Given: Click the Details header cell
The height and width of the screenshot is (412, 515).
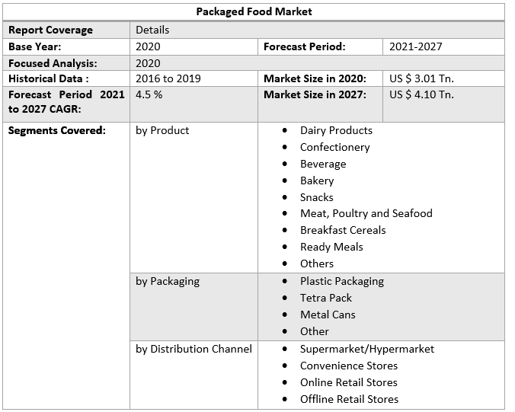Looking at the screenshot, I should 152,30.
